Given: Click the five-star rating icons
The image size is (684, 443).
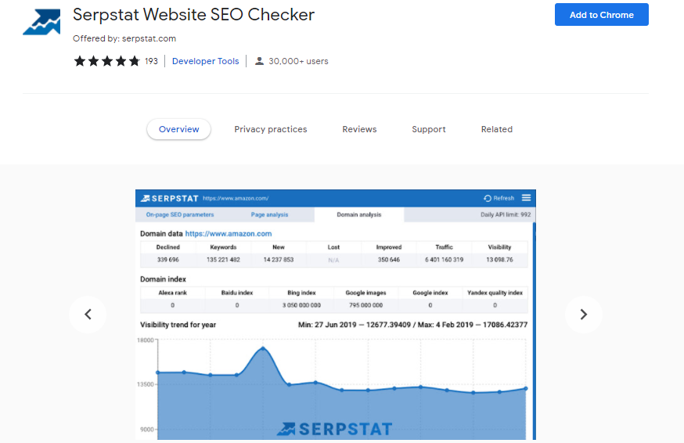Looking at the screenshot, I should [106, 61].
